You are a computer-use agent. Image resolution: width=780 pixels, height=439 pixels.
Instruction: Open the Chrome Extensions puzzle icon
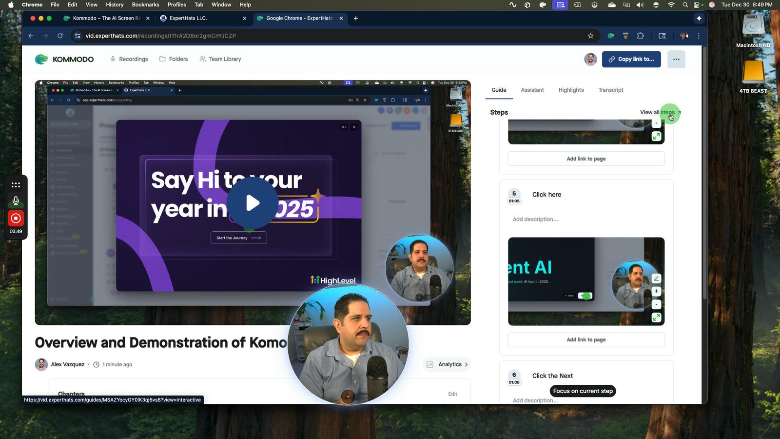tap(641, 36)
